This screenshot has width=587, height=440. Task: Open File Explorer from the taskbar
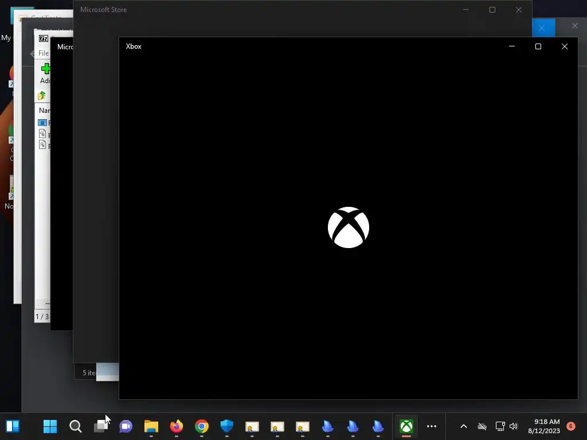[x=151, y=426]
